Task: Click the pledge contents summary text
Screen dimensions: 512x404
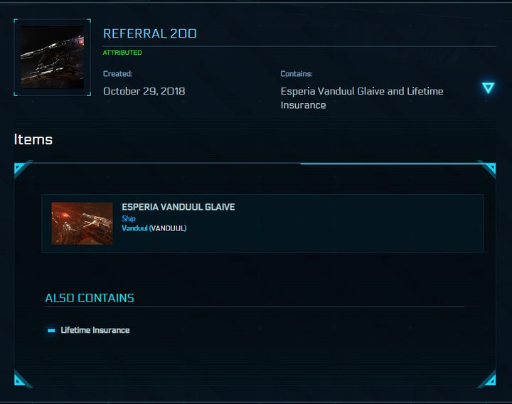Action: point(362,98)
